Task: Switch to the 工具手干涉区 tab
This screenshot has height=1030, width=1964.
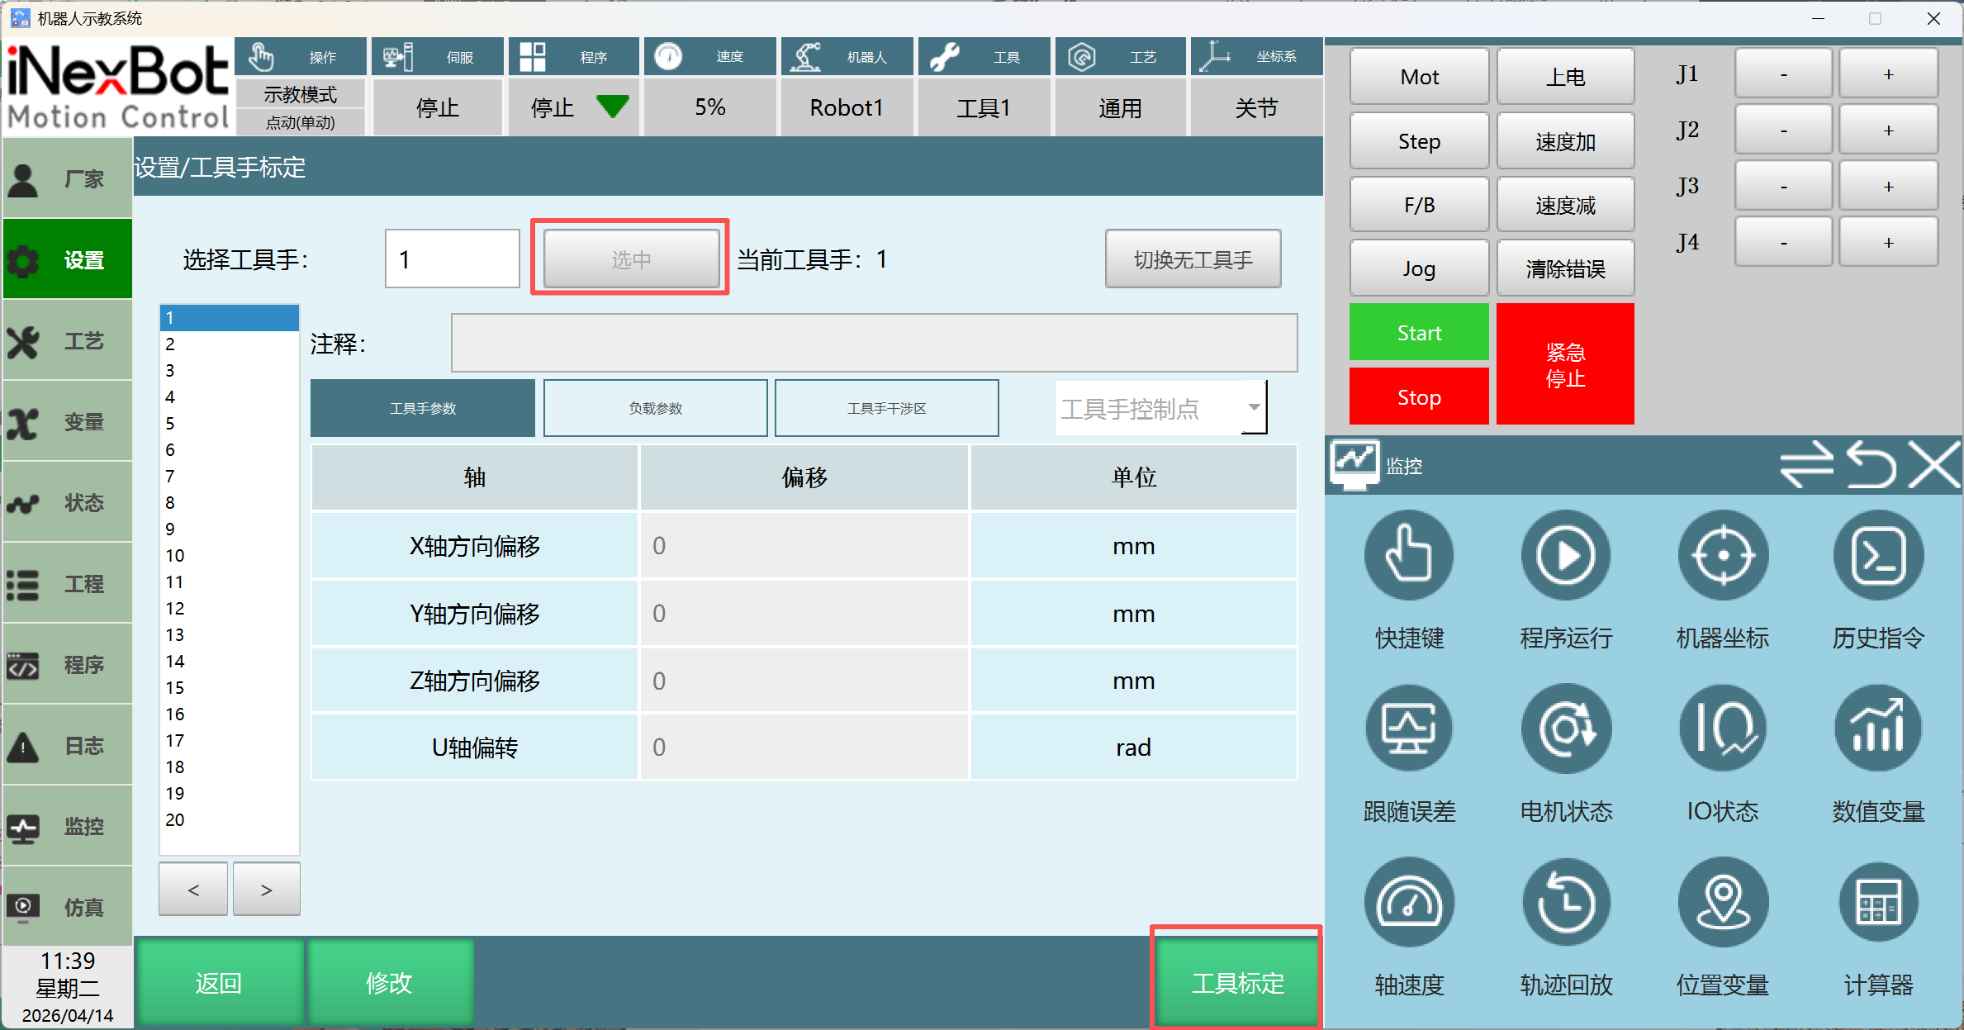Action: (x=886, y=408)
